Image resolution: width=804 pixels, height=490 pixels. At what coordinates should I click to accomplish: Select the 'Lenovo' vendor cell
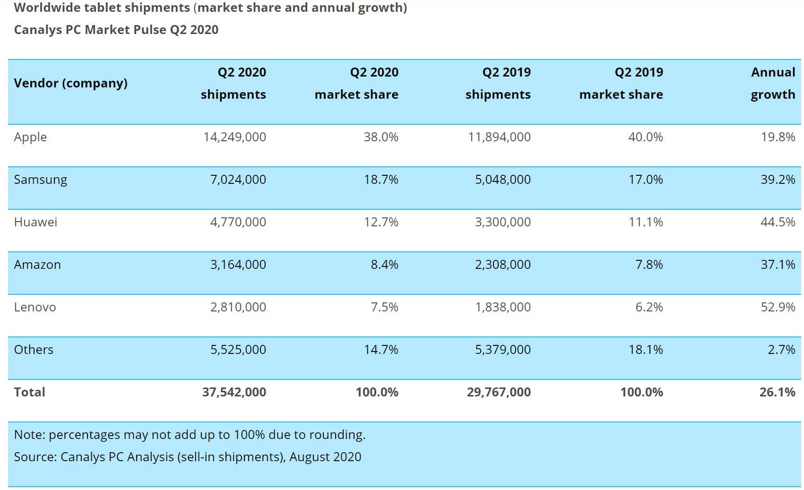coord(35,307)
